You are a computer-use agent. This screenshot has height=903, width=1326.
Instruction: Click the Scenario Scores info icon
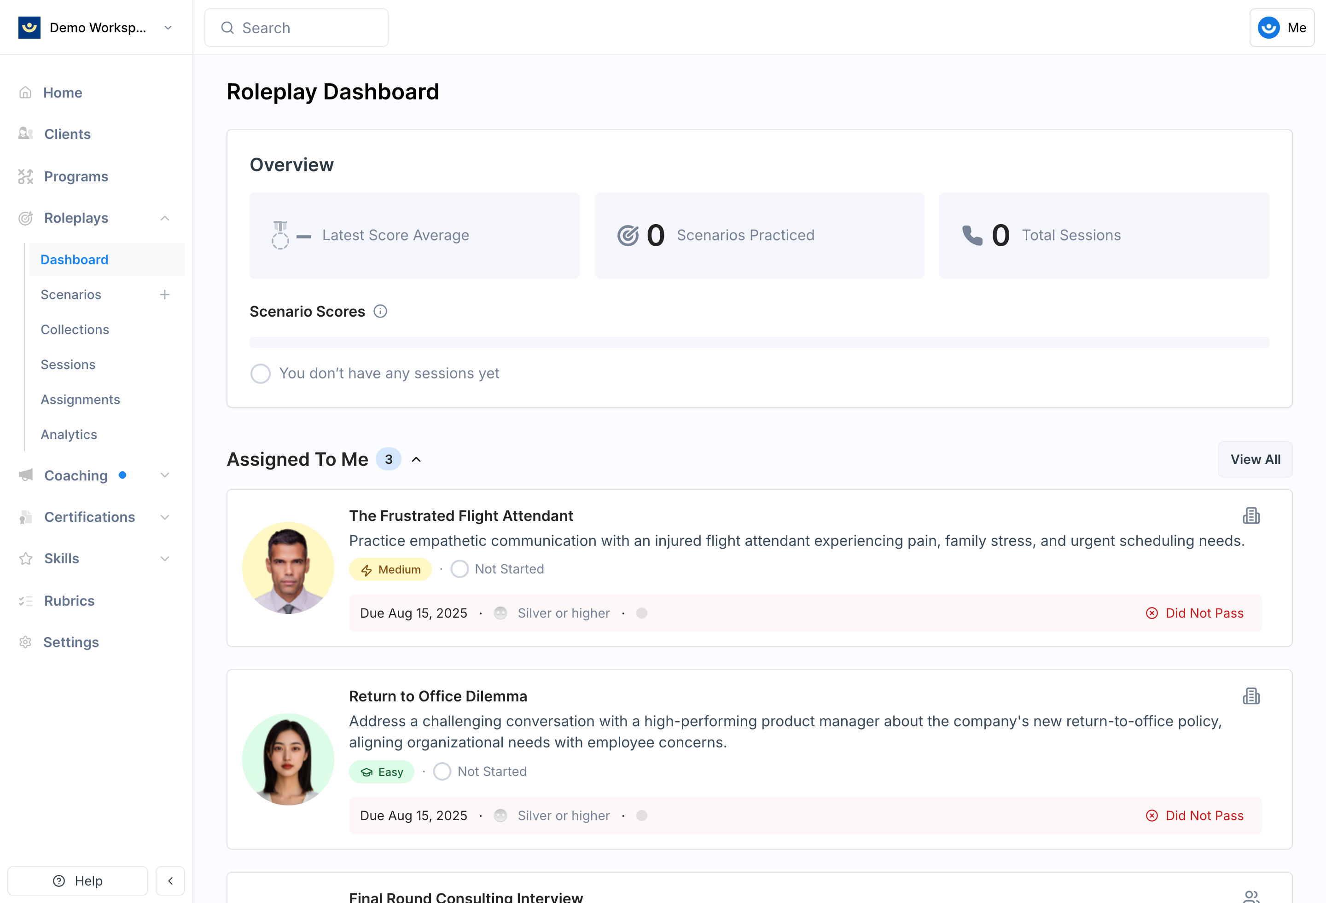click(x=380, y=312)
